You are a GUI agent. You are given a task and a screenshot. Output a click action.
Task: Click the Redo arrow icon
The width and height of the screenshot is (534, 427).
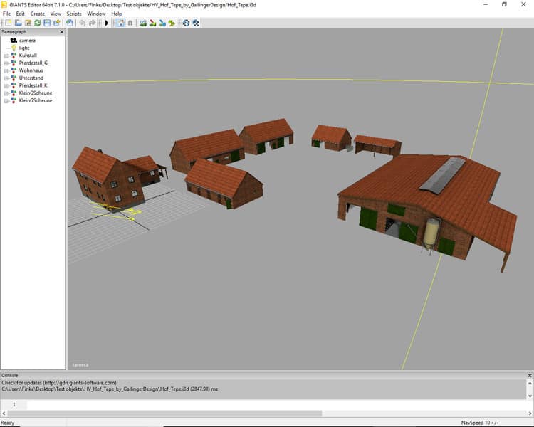[x=93, y=23]
